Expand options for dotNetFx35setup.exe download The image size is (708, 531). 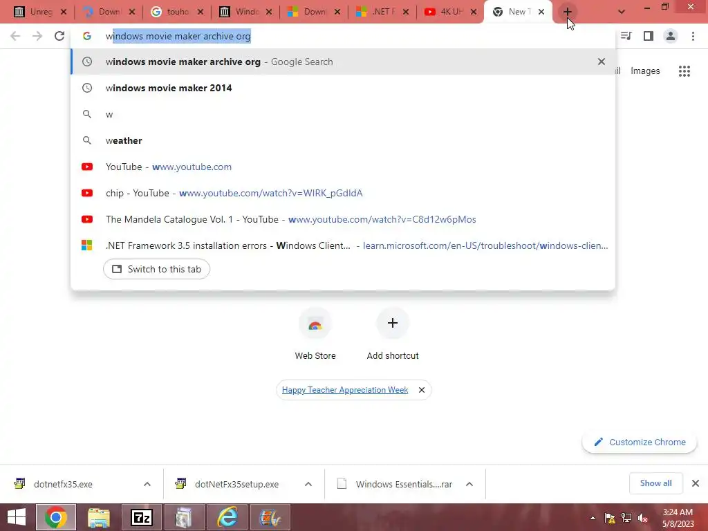click(308, 484)
